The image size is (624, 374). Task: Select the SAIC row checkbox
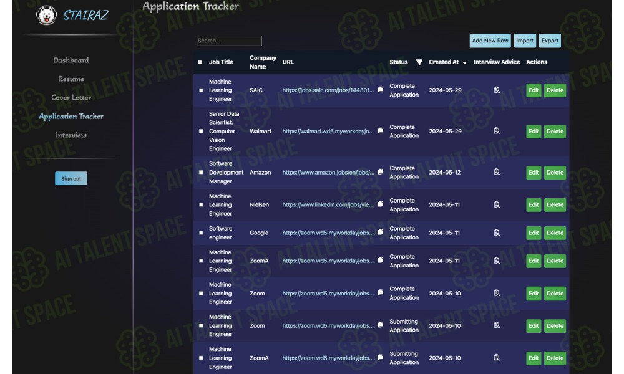201,90
